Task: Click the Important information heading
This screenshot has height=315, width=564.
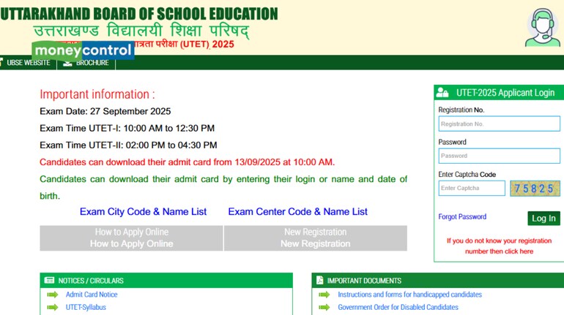Action: point(97,94)
